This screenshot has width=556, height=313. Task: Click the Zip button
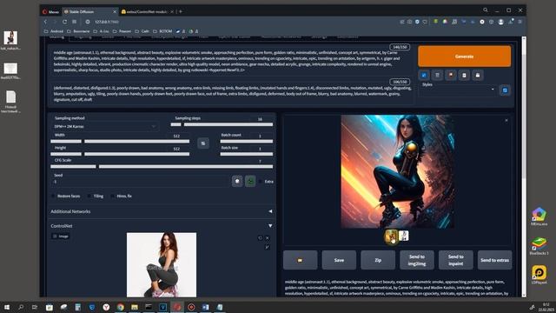[378, 260]
